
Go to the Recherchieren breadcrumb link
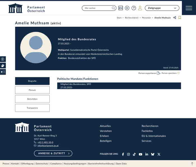132,18
